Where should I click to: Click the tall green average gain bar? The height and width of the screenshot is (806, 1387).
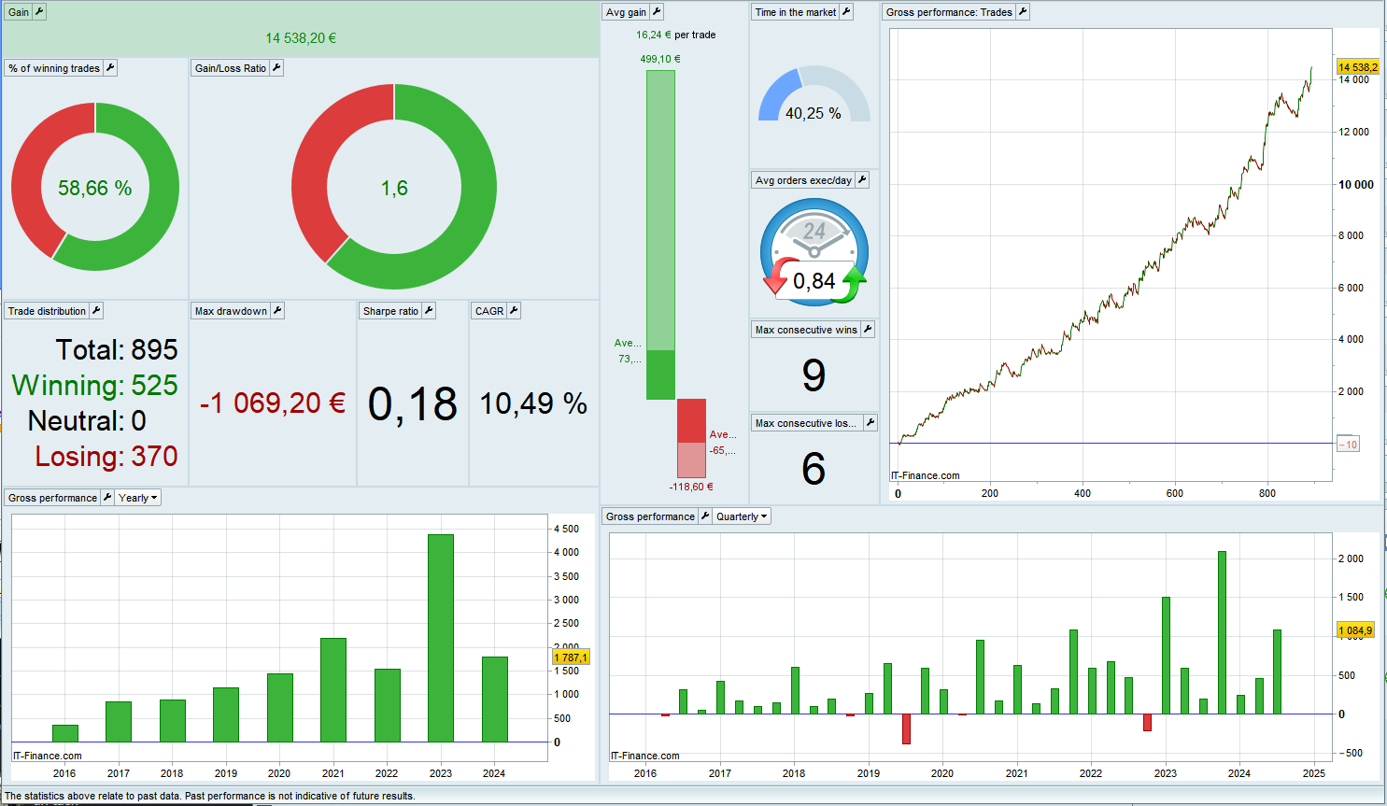[660, 235]
